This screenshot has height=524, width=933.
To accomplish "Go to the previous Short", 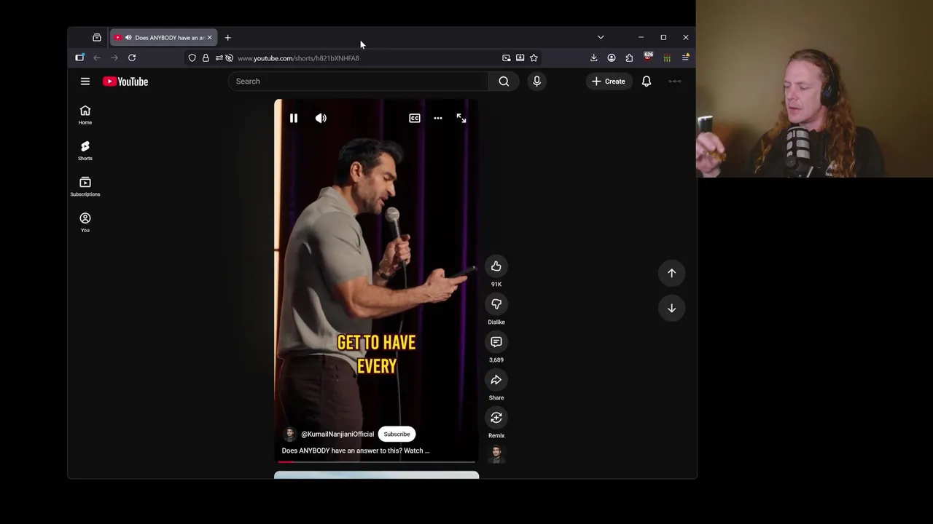I will (672, 274).
